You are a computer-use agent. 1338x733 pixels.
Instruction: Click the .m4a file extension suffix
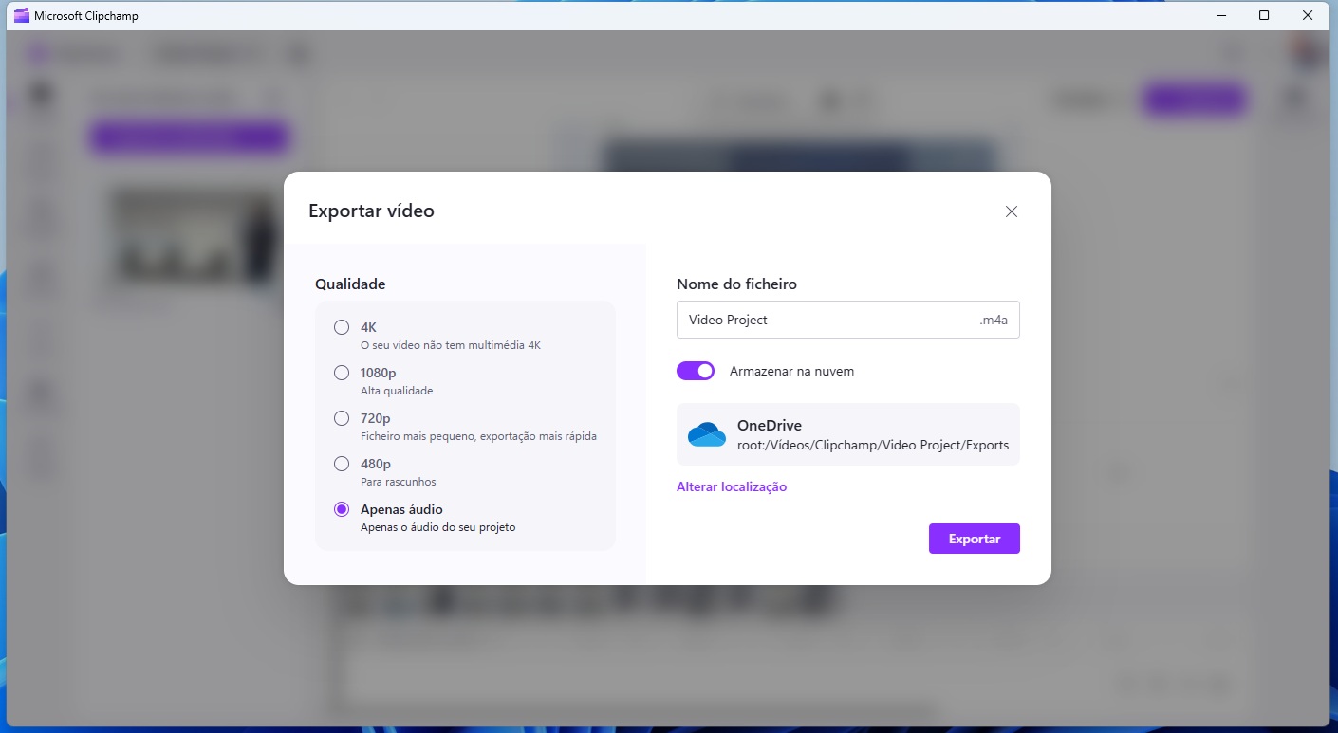point(993,321)
